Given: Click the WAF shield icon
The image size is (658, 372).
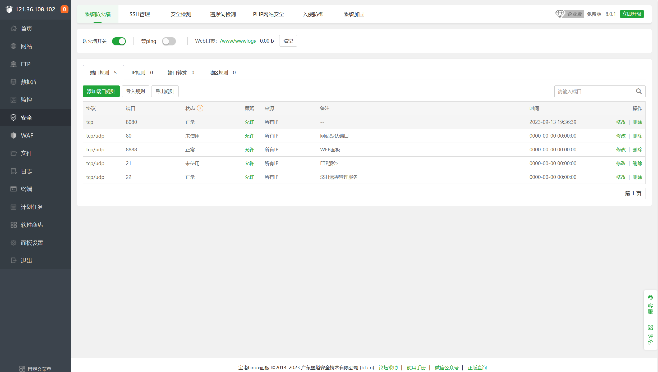Looking at the screenshot, I should pos(13,135).
